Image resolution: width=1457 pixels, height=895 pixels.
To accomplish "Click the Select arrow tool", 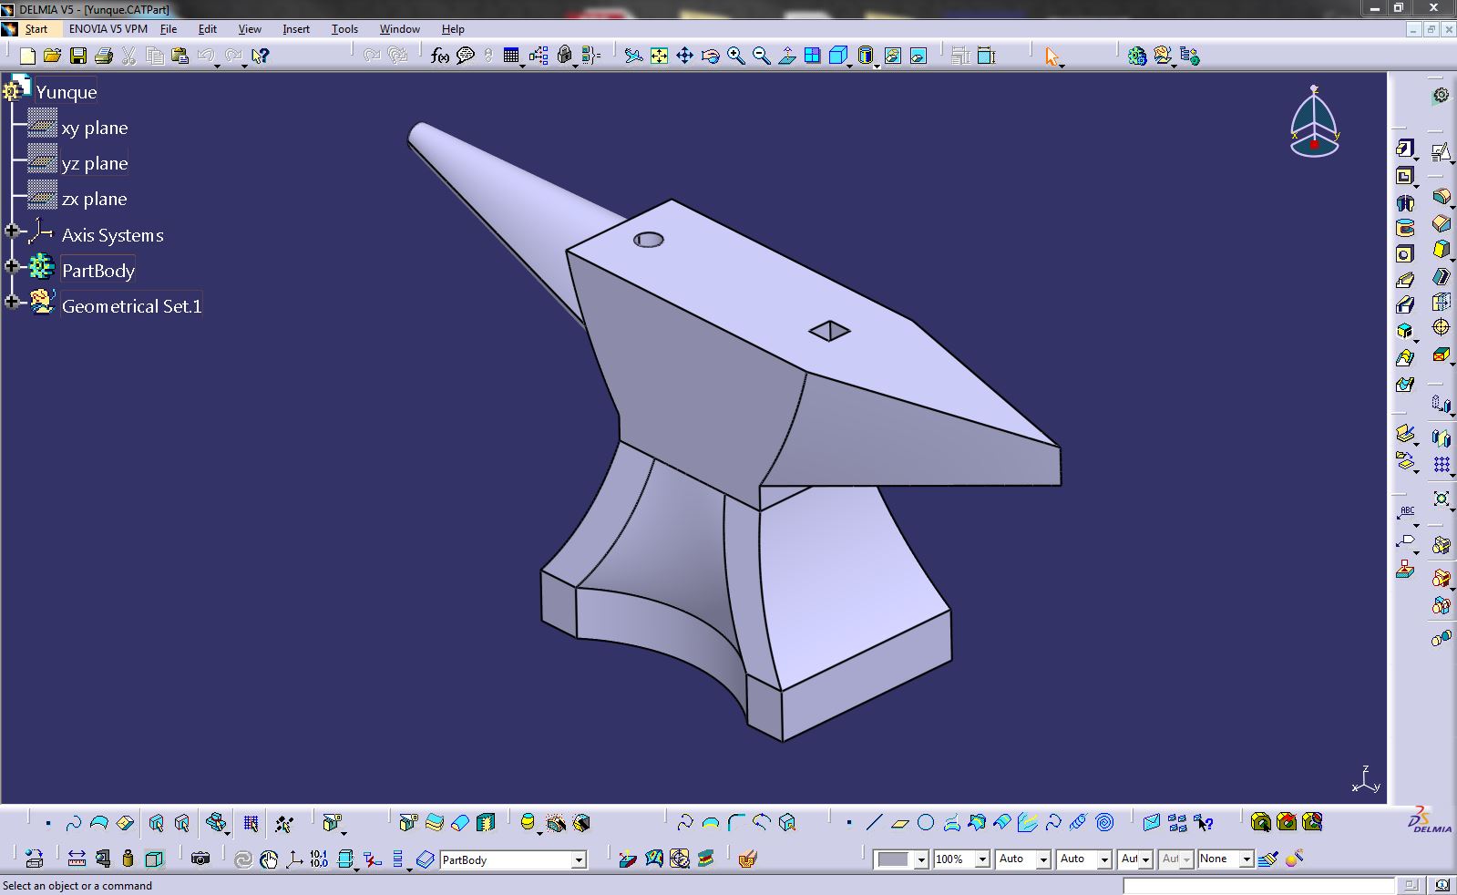I will 1052,56.
